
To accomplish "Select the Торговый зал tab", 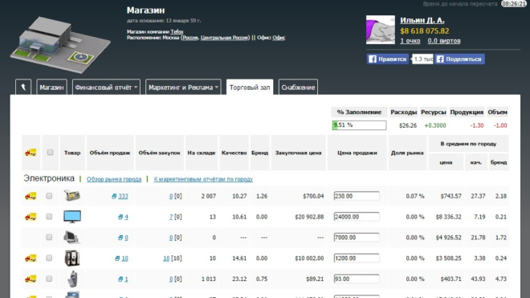I will [x=250, y=88].
